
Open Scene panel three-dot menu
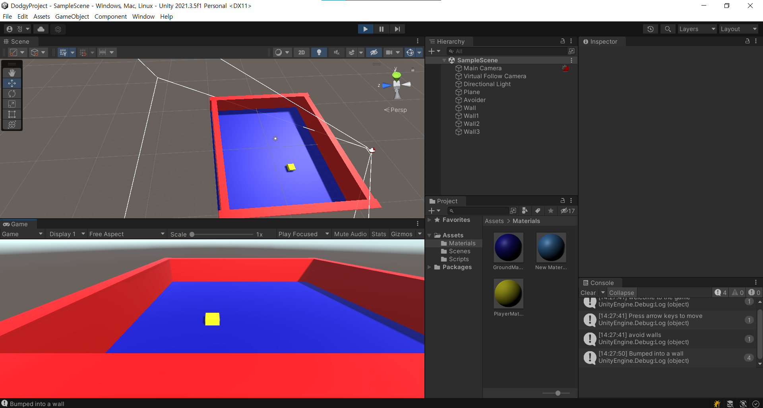418,41
